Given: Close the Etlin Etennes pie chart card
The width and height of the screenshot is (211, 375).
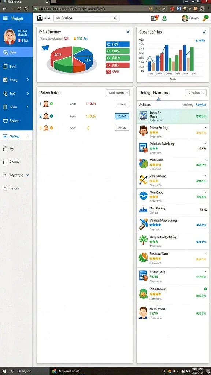Looking at the screenshot, I should tap(128, 32).
